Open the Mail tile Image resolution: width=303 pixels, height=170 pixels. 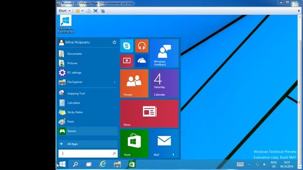(x=164, y=144)
